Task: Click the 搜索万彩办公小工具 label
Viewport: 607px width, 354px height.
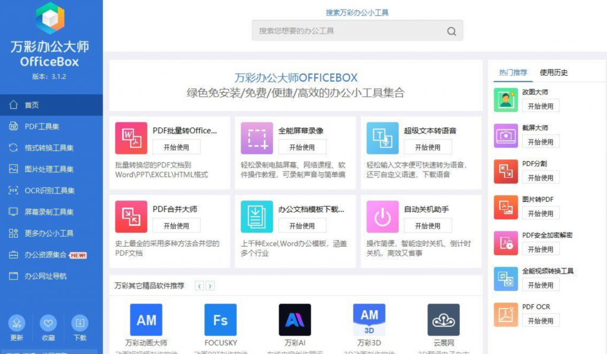Action: (x=357, y=13)
